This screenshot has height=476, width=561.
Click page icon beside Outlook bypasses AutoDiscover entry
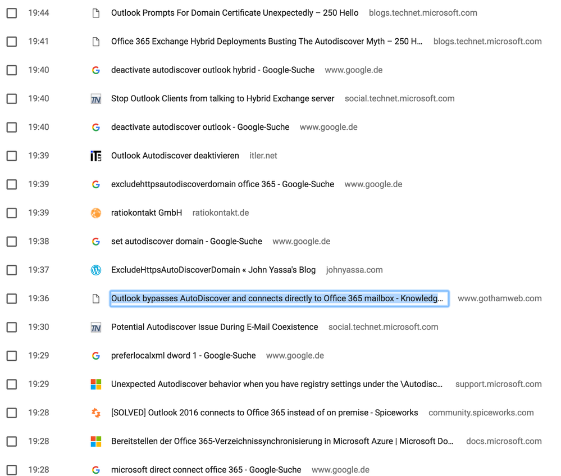click(96, 299)
